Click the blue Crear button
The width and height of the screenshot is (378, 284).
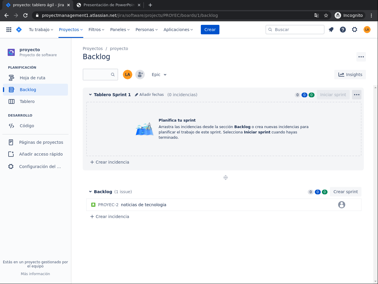tap(210, 30)
